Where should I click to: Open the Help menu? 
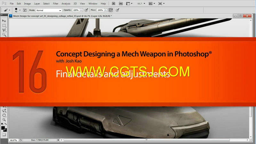tap(103, 4)
